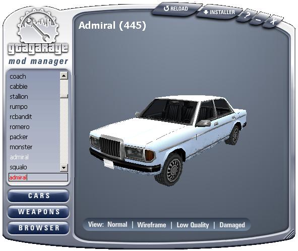Open the CARS section
298x251 pixels.
pyautogui.click(x=38, y=196)
